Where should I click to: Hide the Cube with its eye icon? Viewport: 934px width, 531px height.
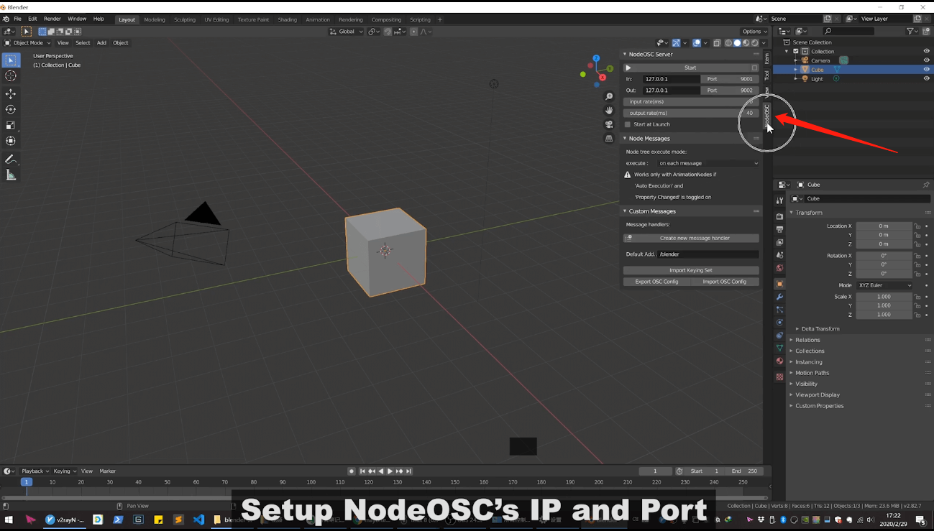point(926,70)
